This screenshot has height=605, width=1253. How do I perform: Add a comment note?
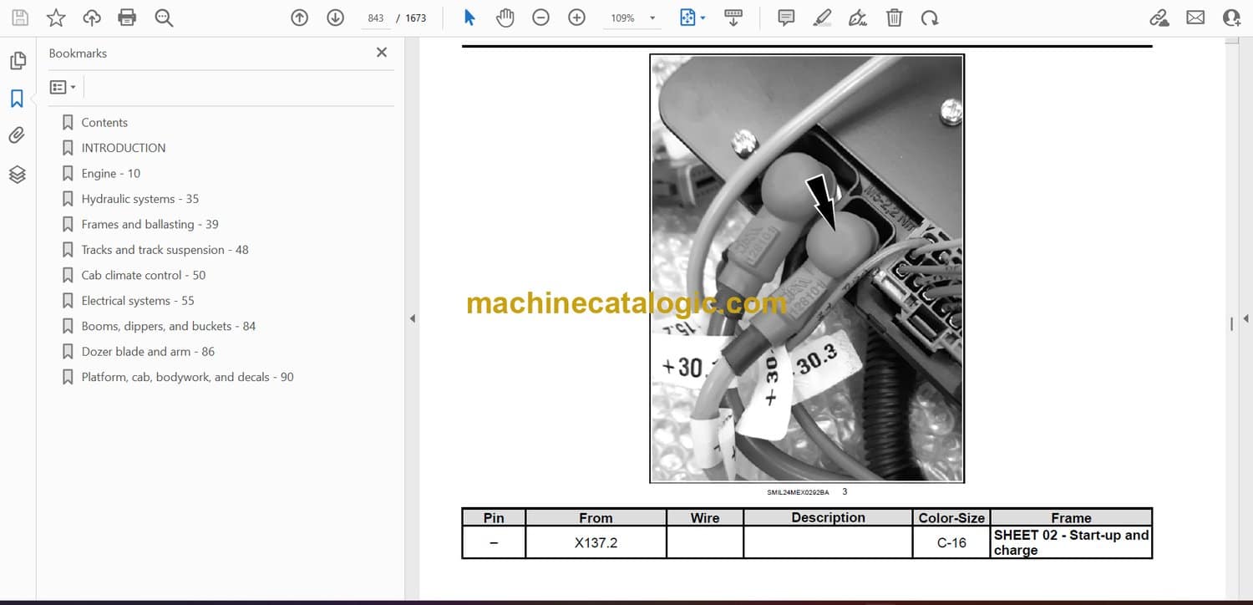(x=786, y=18)
